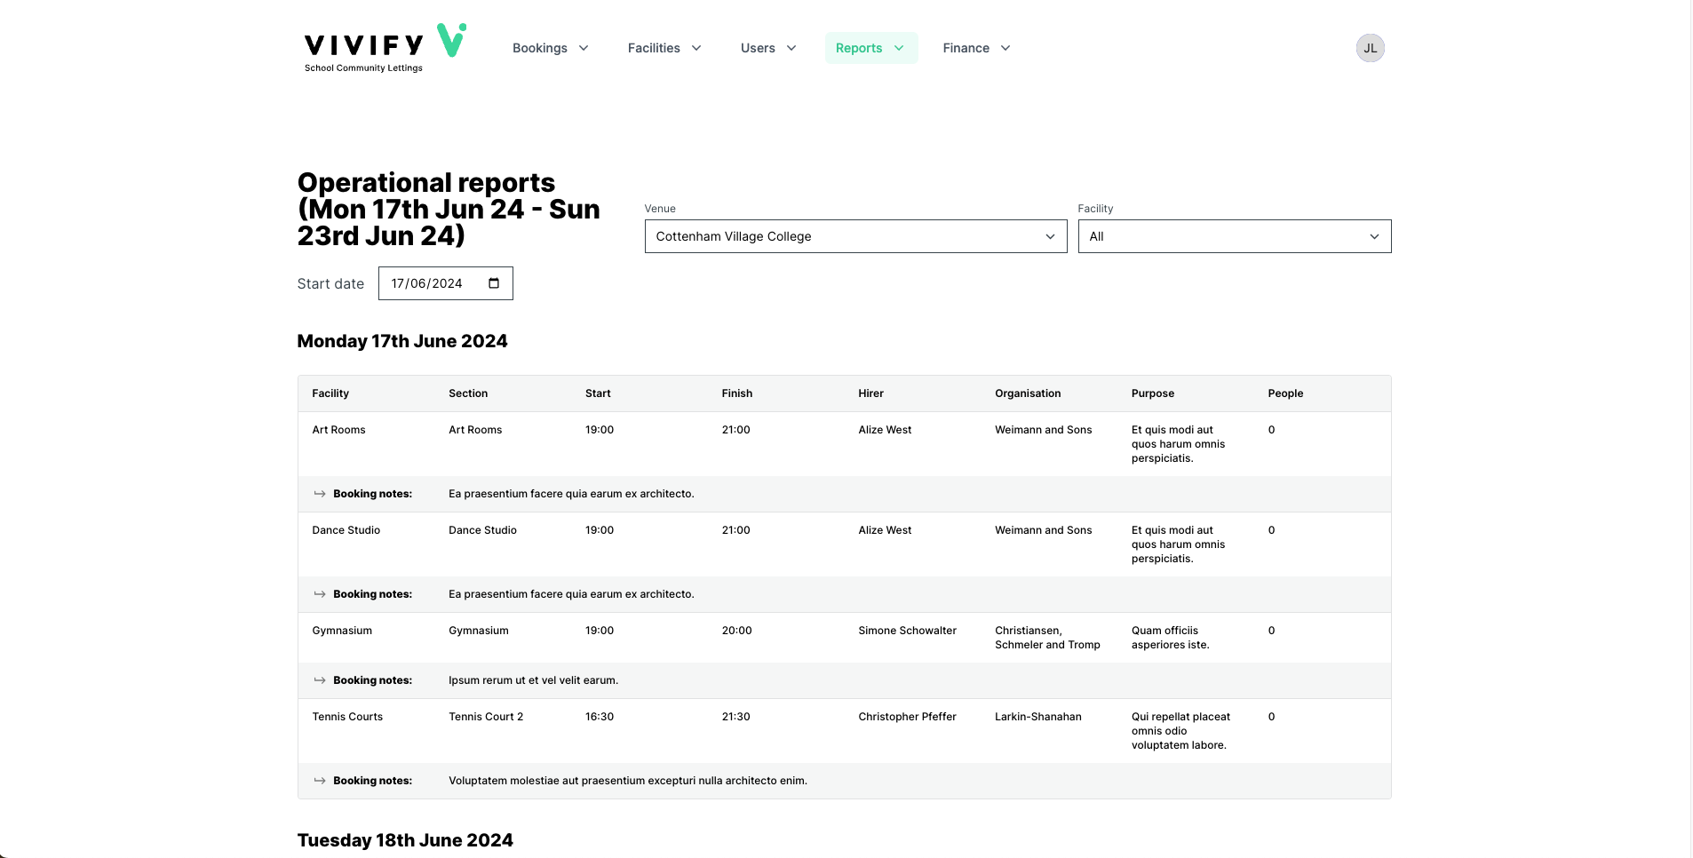Image resolution: width=1693 pixels, height=858 pixels.
Task: Select the Monday 17th June 2024 heading
Action: (402, 341)
